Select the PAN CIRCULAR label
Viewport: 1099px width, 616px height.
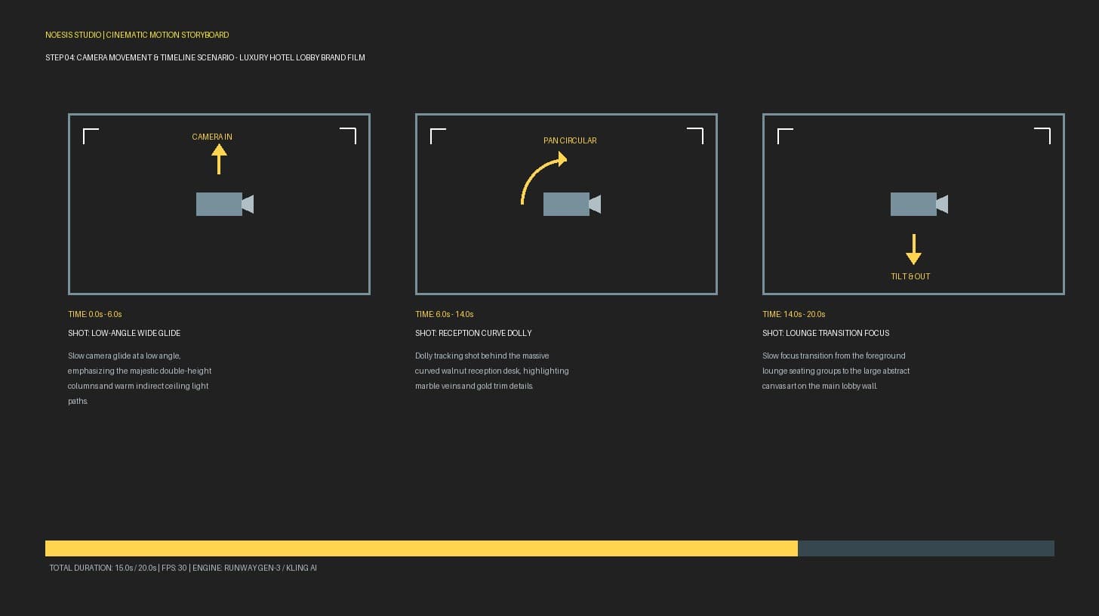pos(570,140)
